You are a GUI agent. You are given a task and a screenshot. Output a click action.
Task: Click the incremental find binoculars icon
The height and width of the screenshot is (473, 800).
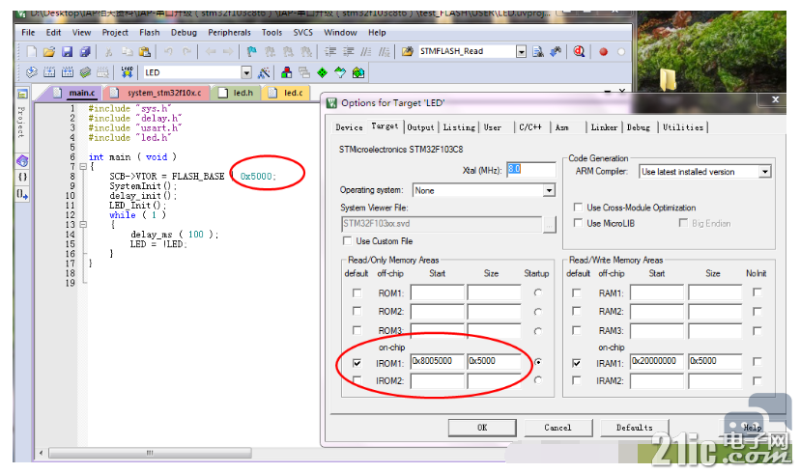556,51
